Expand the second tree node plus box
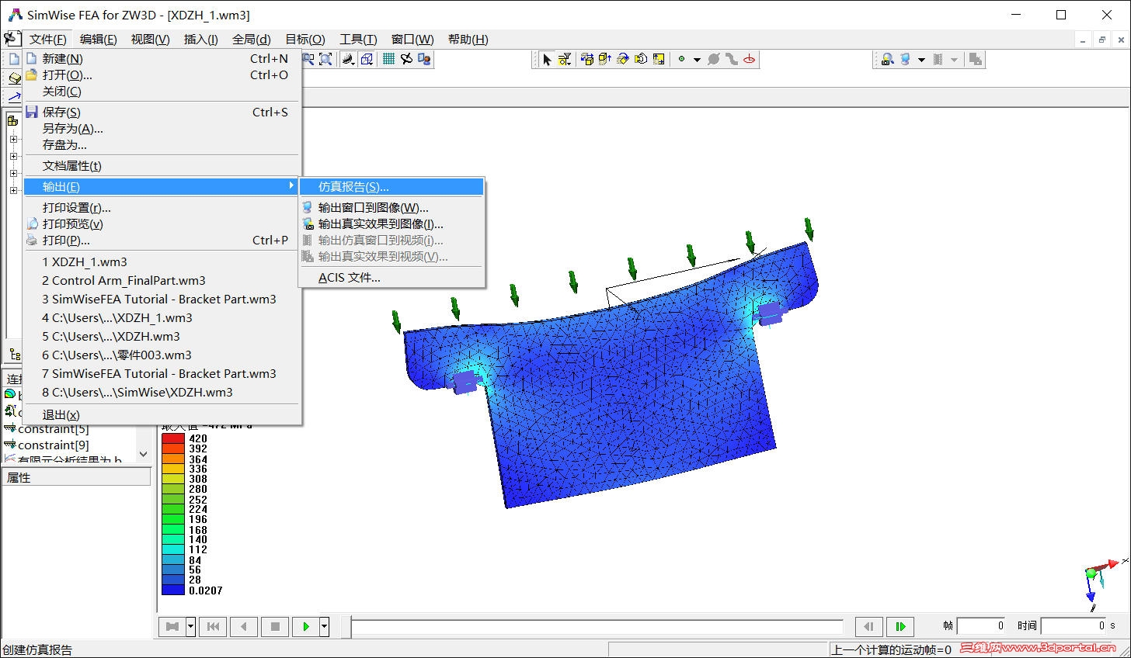 pos(13,156)
